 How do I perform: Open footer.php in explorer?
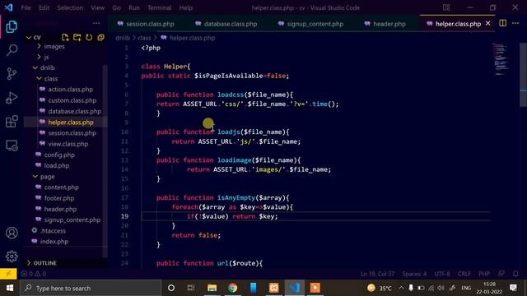tap(59, 198)
